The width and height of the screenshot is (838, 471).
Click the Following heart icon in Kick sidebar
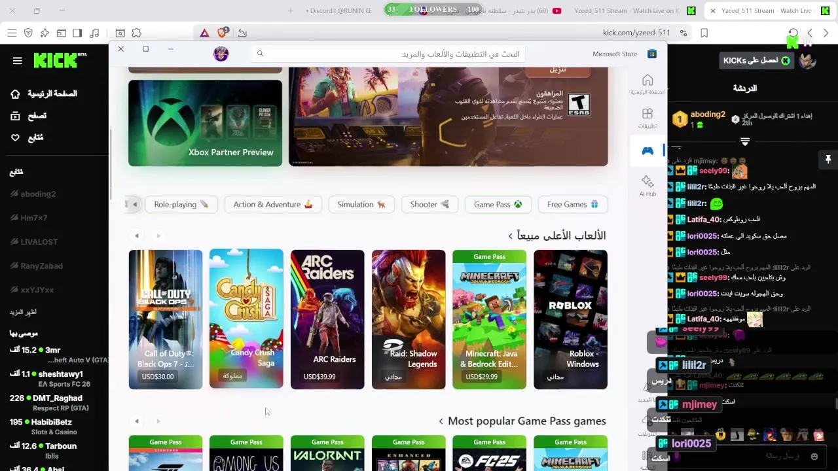coord(15,137)
